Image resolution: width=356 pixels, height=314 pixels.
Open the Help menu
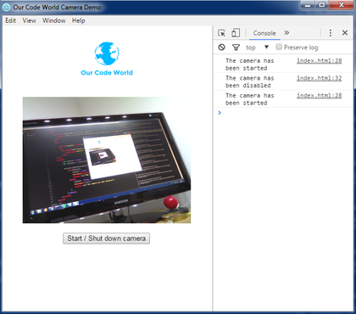[x=79, y=20]
